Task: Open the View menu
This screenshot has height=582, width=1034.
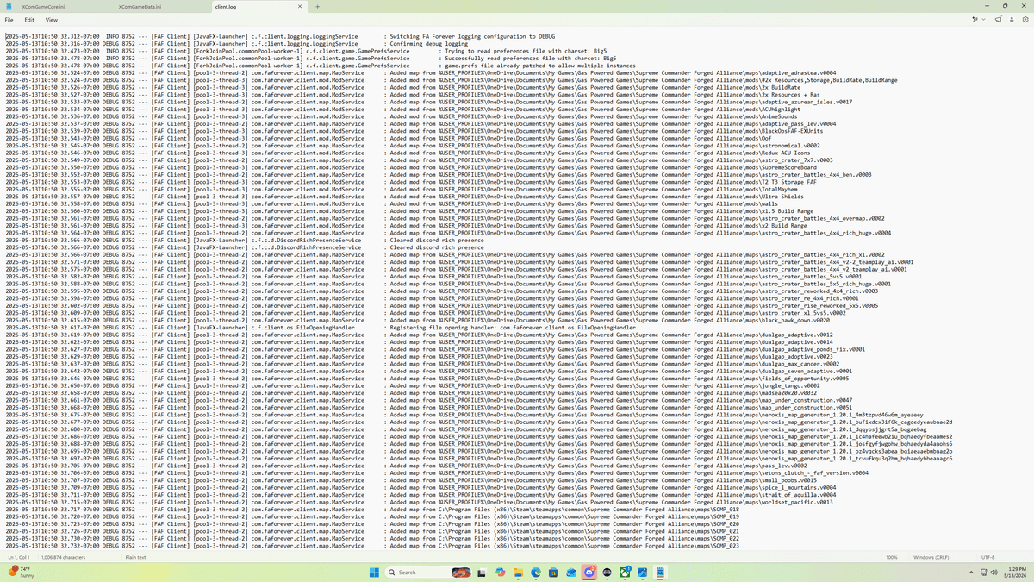Action: 52,19
